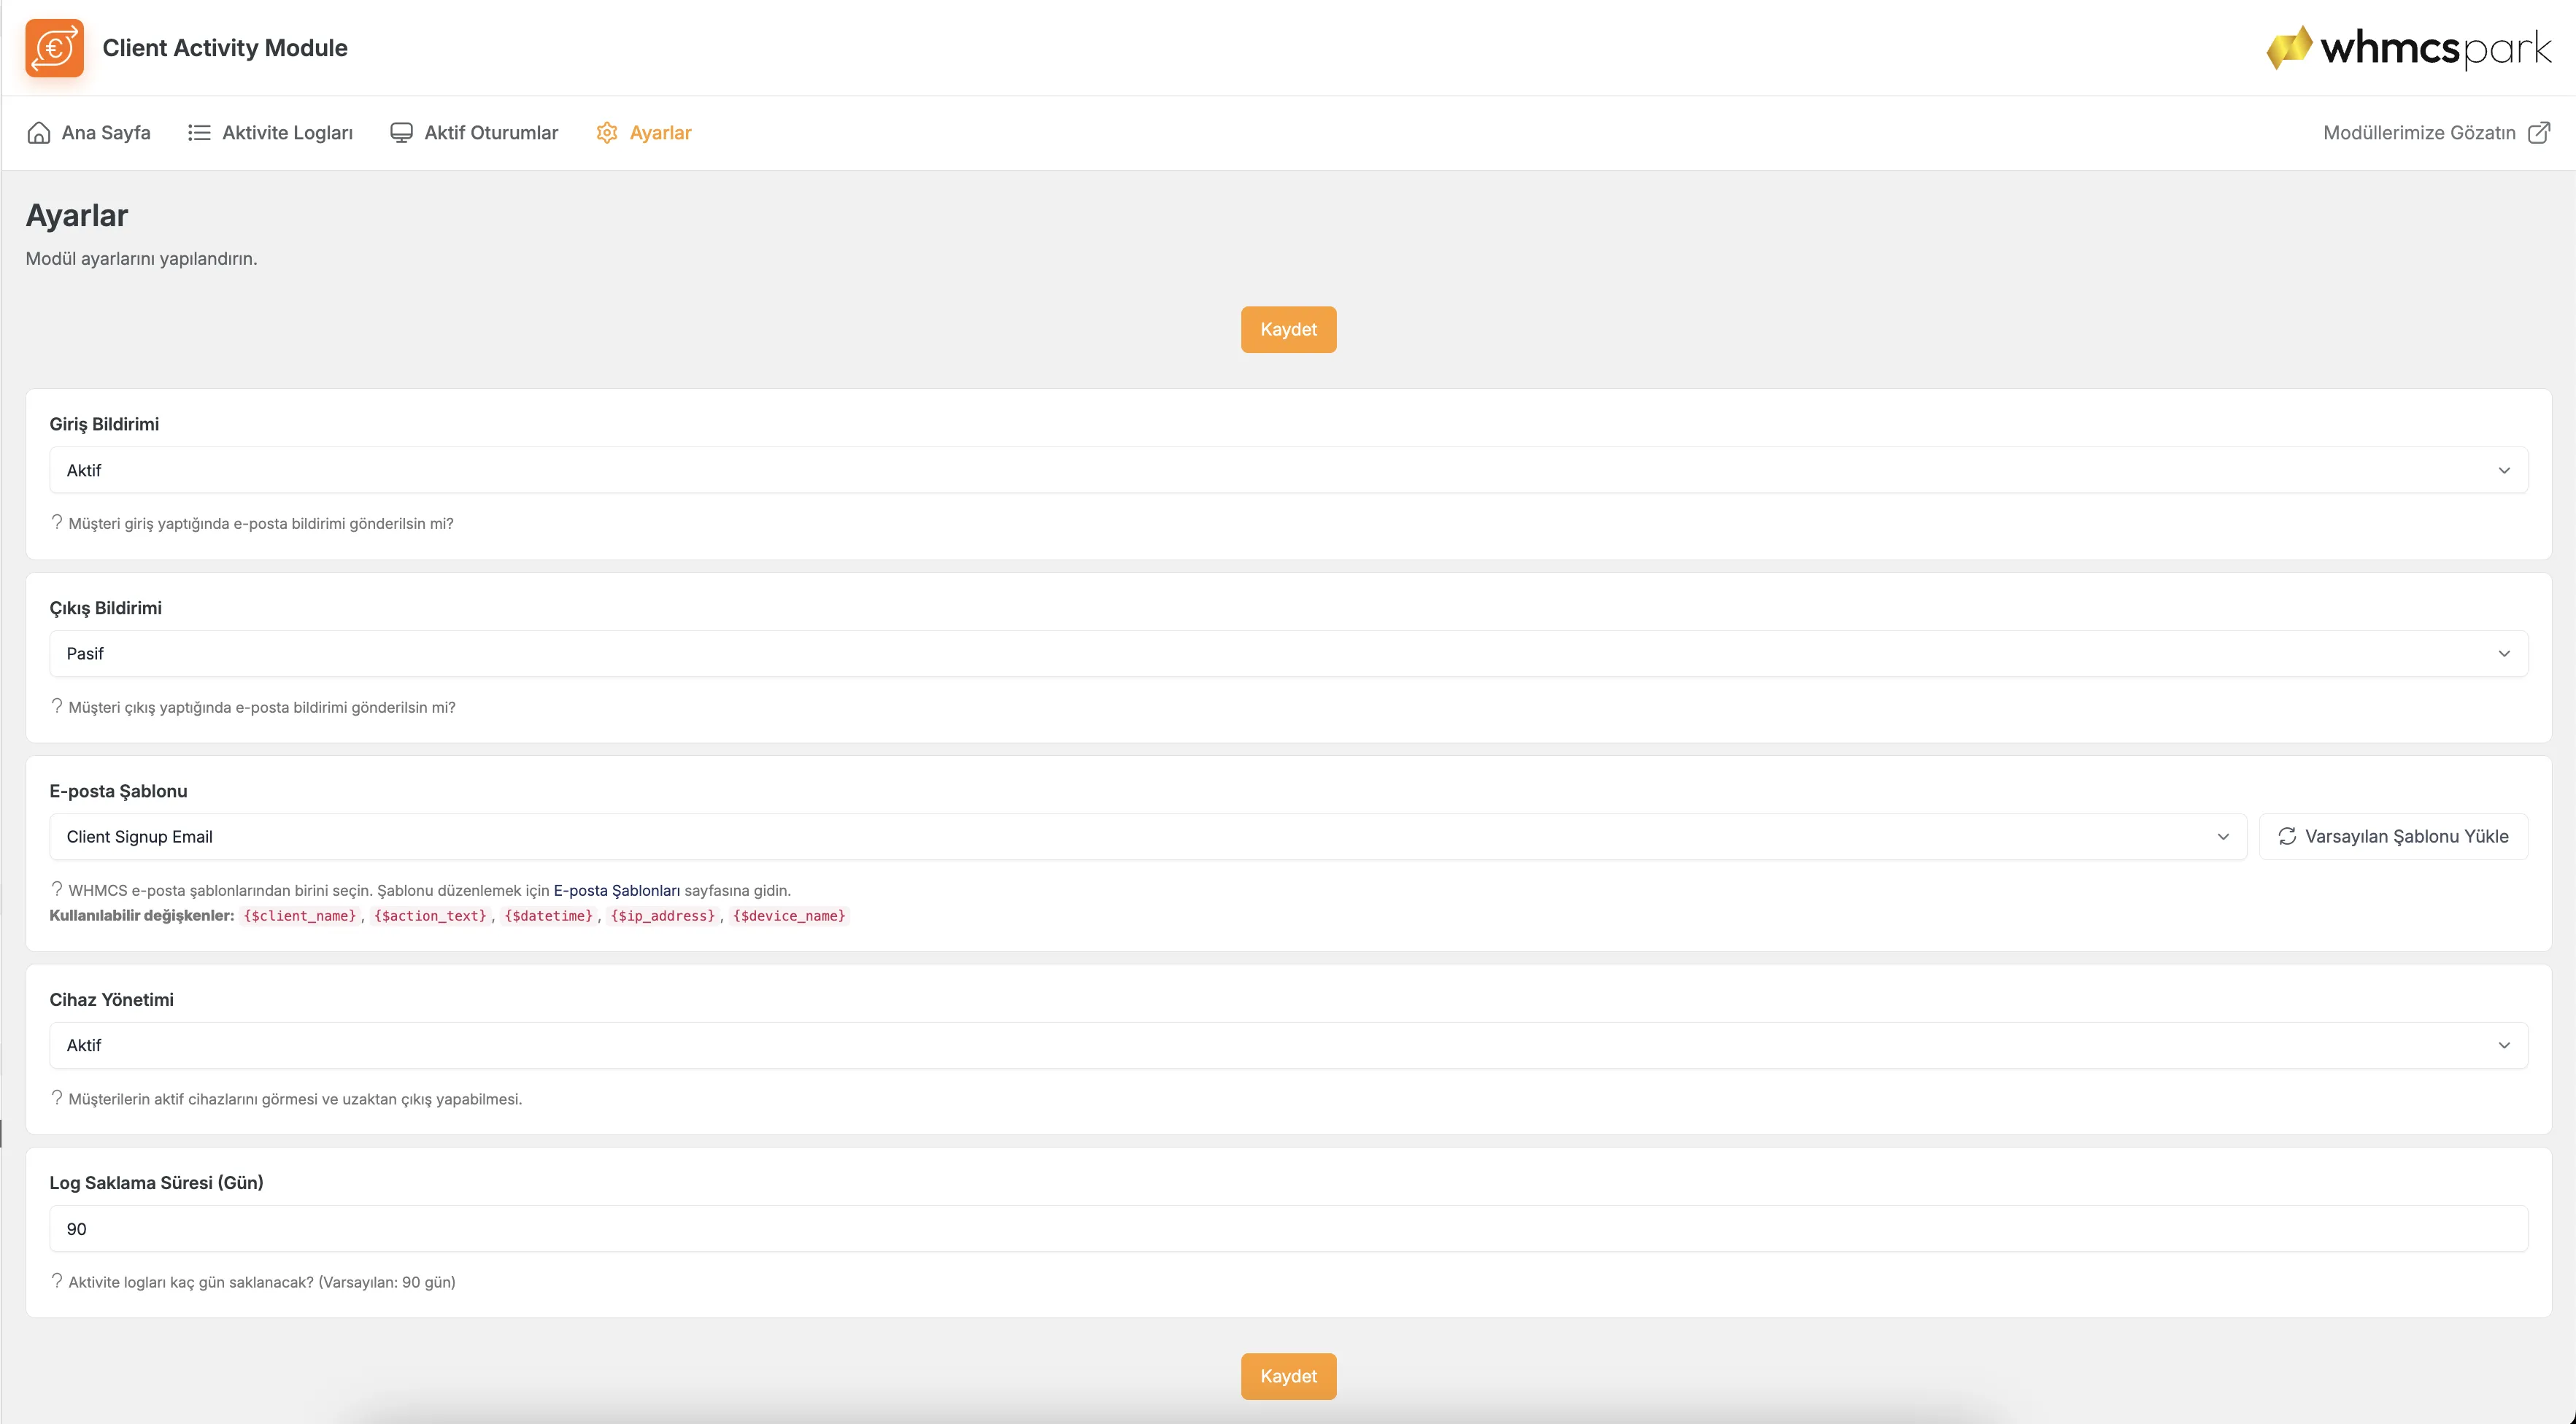This screenshot has width=2576, height=1424.
Task: Click the Ayarlar gear icon
Action: (x=607, y=133)
